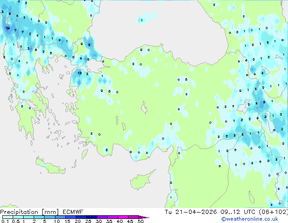
Task: Click the legend scale label '20'
Action: [78, 221]
